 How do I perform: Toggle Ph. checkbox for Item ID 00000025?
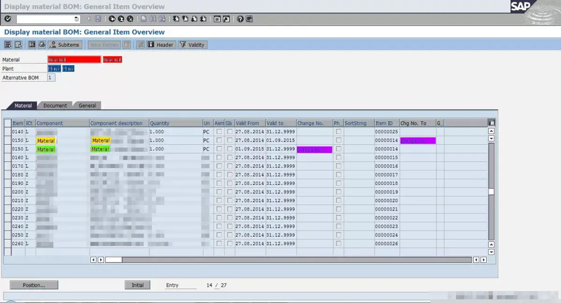[338, 132]
